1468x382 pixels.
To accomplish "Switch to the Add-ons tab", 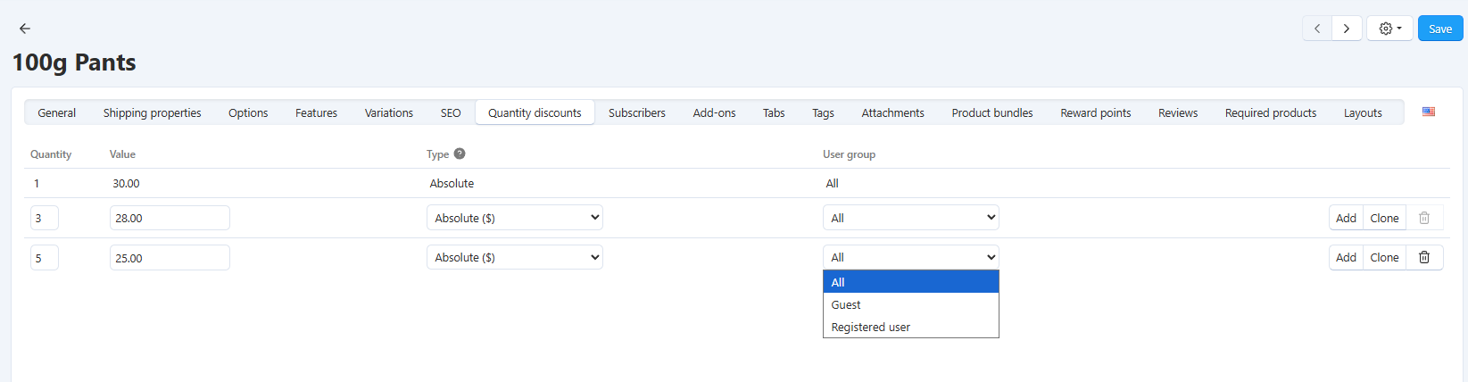I will point(715,112).
